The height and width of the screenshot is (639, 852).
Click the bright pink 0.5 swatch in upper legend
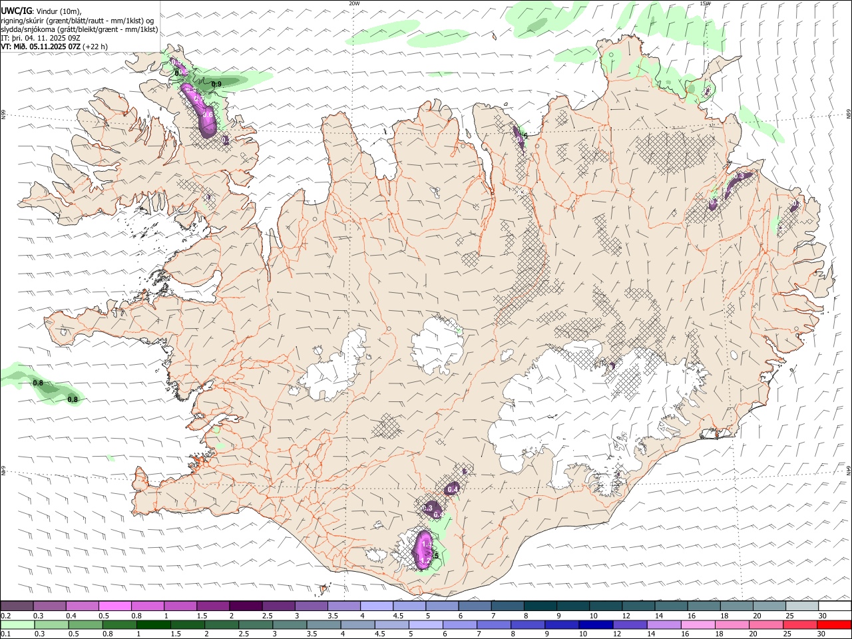[x=114, y=606]
